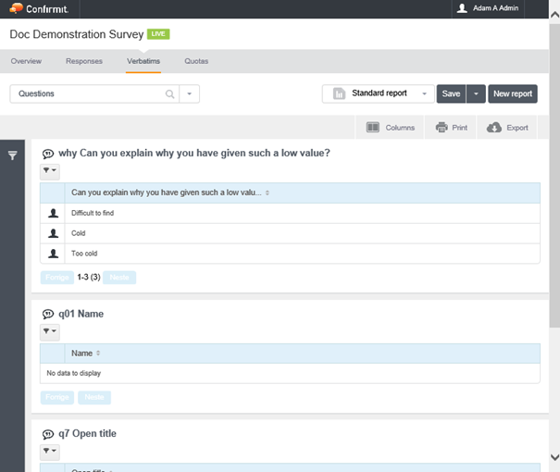Click the 'No data to display' text
The height and width of the screenshot is (472, 560).
coord(73,373)
